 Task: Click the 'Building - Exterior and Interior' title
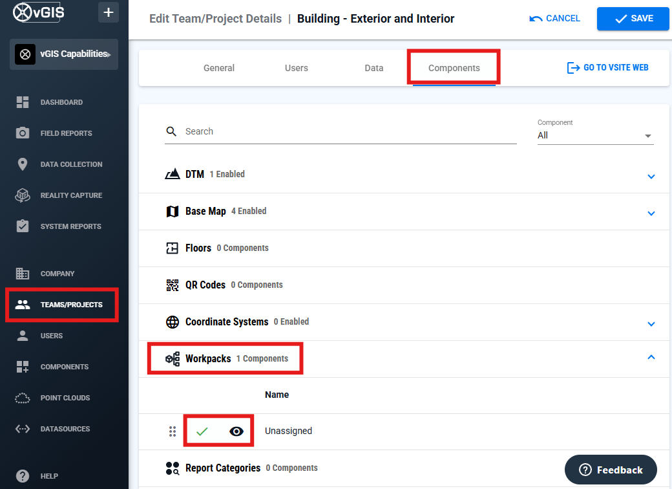pos(375,19)
